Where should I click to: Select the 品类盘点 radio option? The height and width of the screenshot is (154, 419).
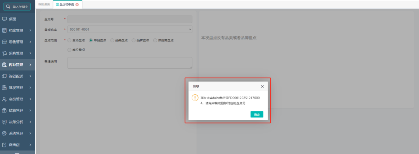coord(112,40)
